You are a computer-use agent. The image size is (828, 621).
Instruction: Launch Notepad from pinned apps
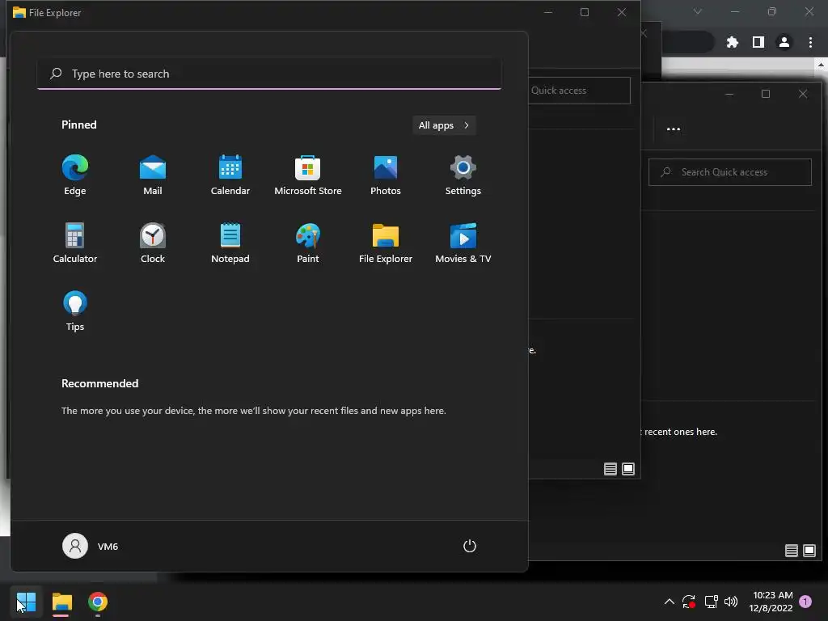pos(230,243)
